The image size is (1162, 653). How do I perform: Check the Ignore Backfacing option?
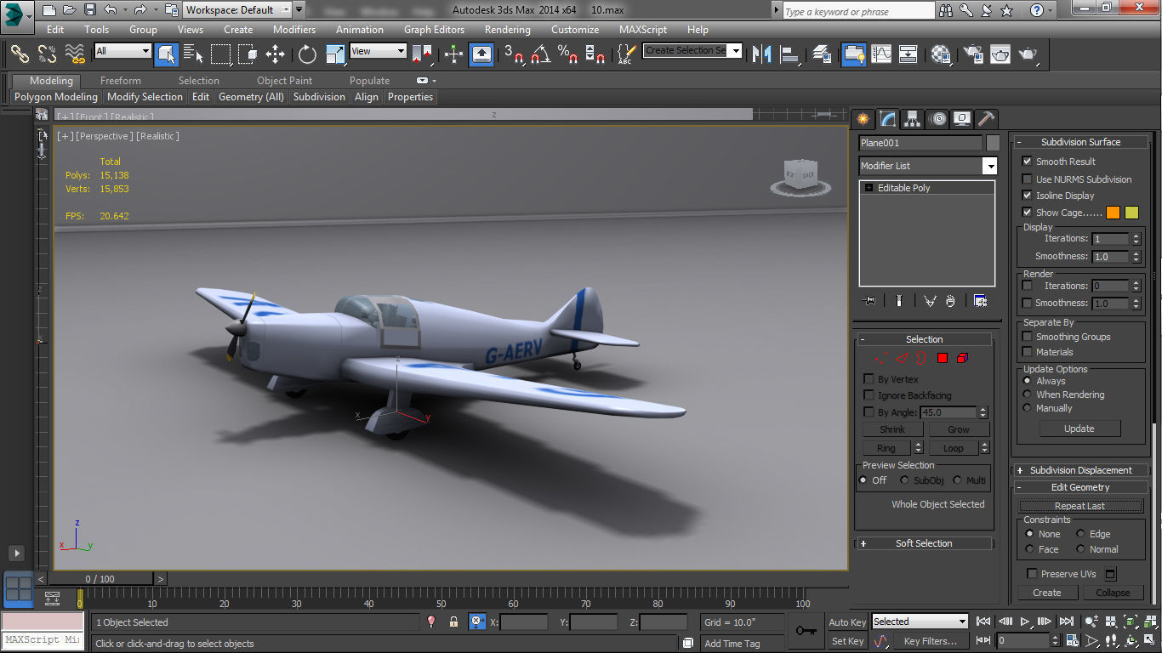[869, 395]
